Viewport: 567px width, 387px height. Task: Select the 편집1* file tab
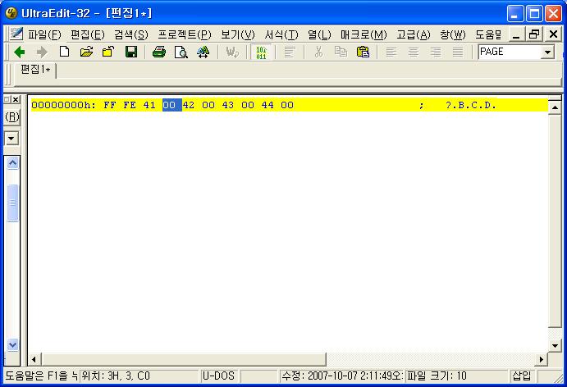(x=35, y=70)
